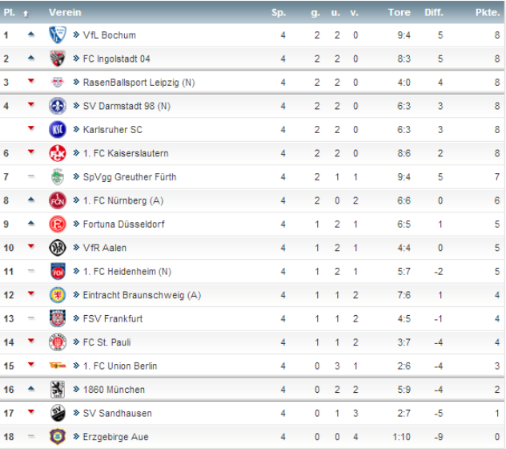Open the 1. FC Heidenheim link
The width and height of the screenshot is (506, 449).
[127, 272]
